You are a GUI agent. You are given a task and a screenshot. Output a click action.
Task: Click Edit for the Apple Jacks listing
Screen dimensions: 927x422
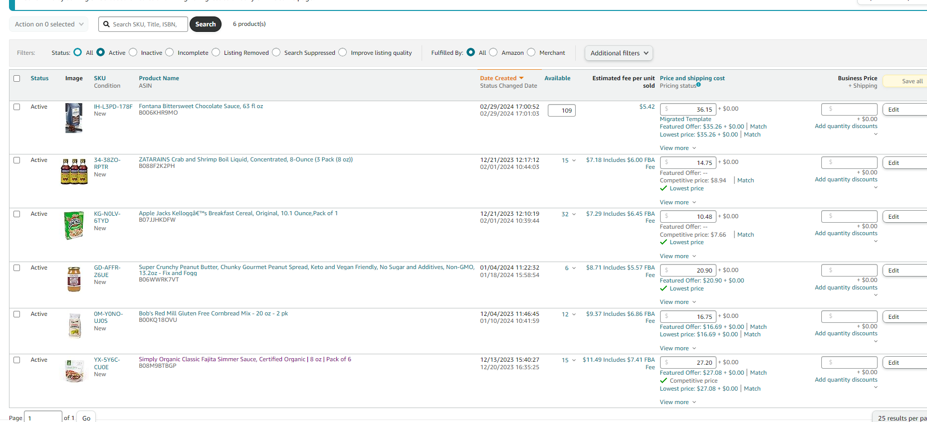pyautogui.click(x=904, y=217)
